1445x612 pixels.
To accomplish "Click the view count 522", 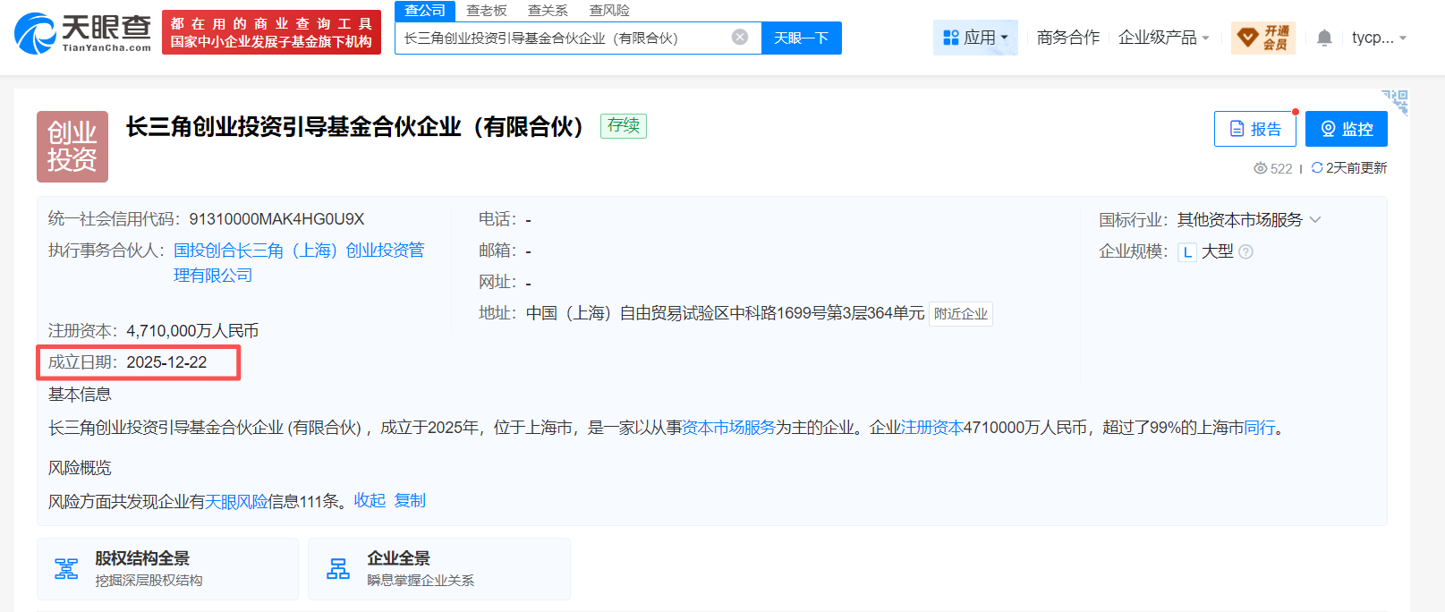I will pos(1273,168).
